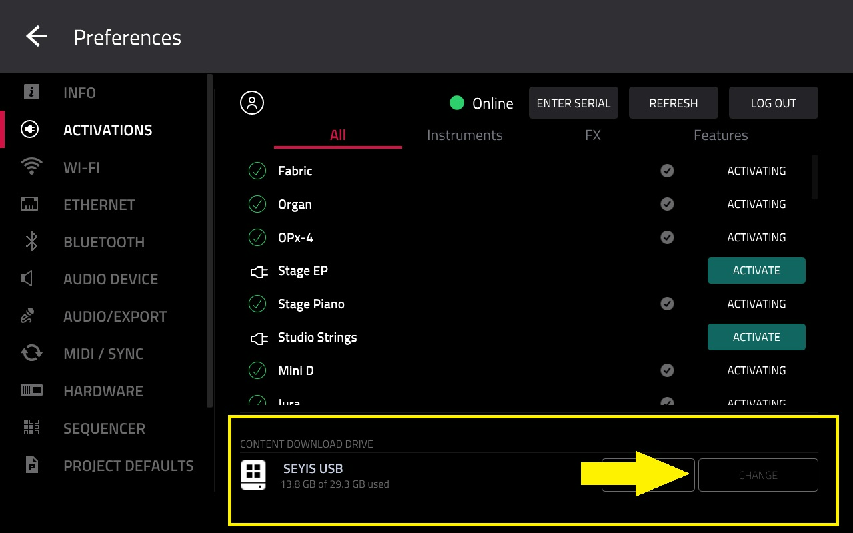The image size is (853, 533).
Task: Select the Studio Strings row label
Action: tap(317, 338)
